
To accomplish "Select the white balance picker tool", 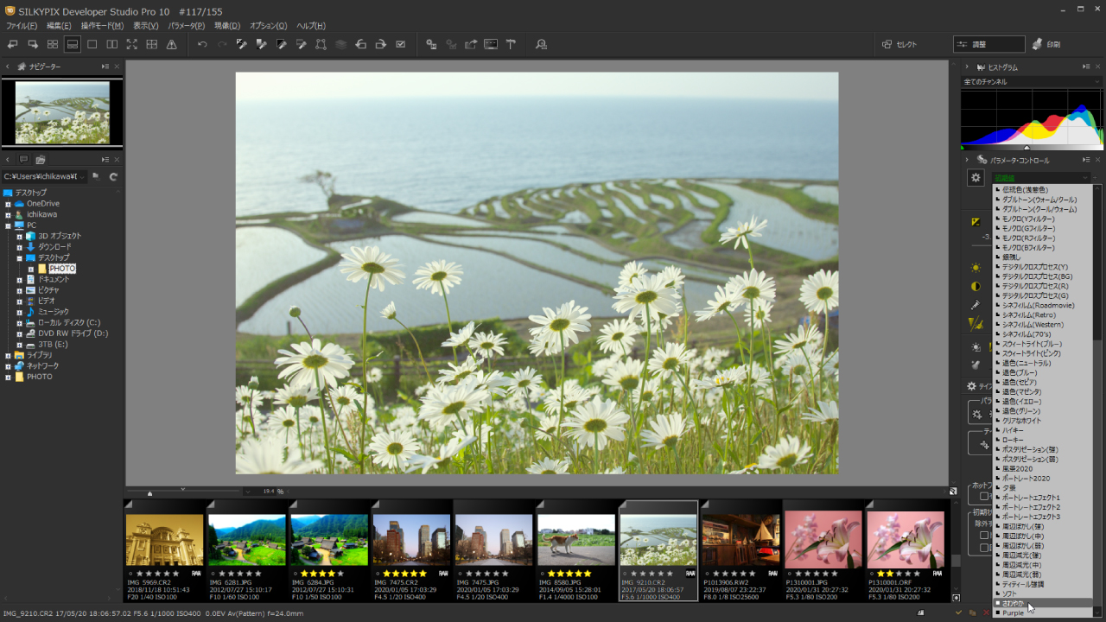I will (x=242, y=44).
